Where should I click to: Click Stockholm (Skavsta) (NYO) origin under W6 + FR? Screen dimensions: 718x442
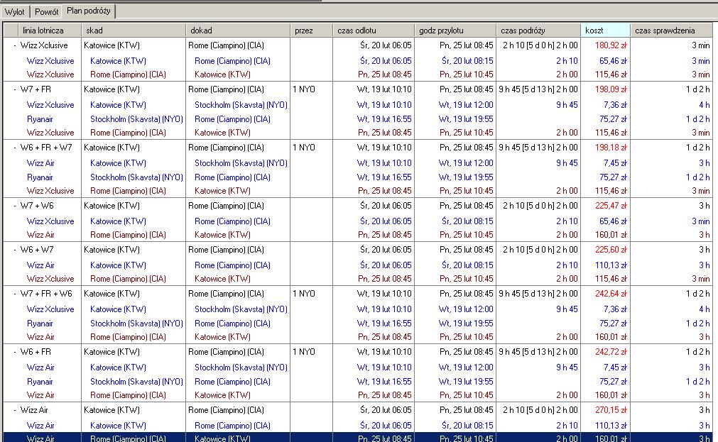[136, 381]
